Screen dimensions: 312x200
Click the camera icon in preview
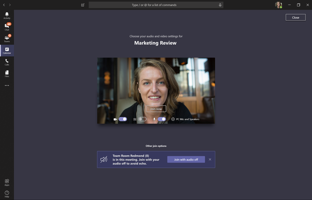coord(115,119)
